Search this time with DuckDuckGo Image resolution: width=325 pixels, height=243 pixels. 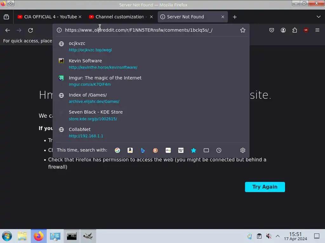click(x=155, y=150)
